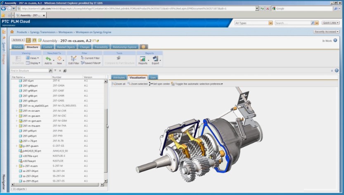Open the Reports chart icon
The height and width of the screenshot is (195, 344).
click(x=142, y=59)
